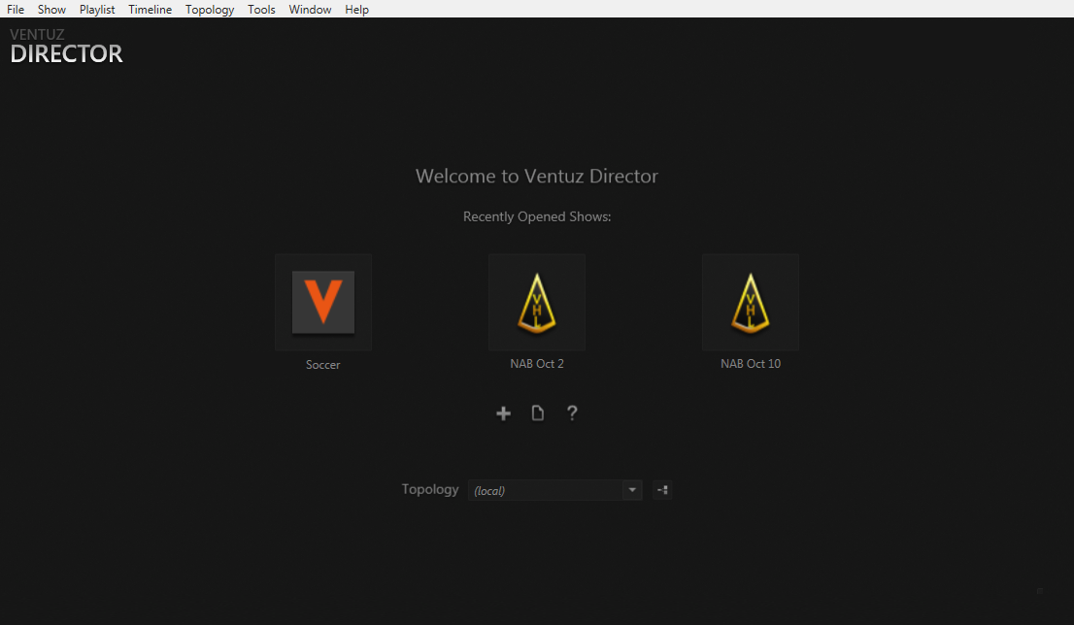This screenshot has width=1074, height=625.
Task: Open the Soccer show via its orange V icon
Action: [x=323, y=302]
